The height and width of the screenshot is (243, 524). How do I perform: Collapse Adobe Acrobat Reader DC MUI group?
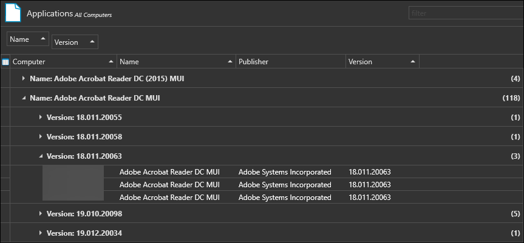click(24, 98)
